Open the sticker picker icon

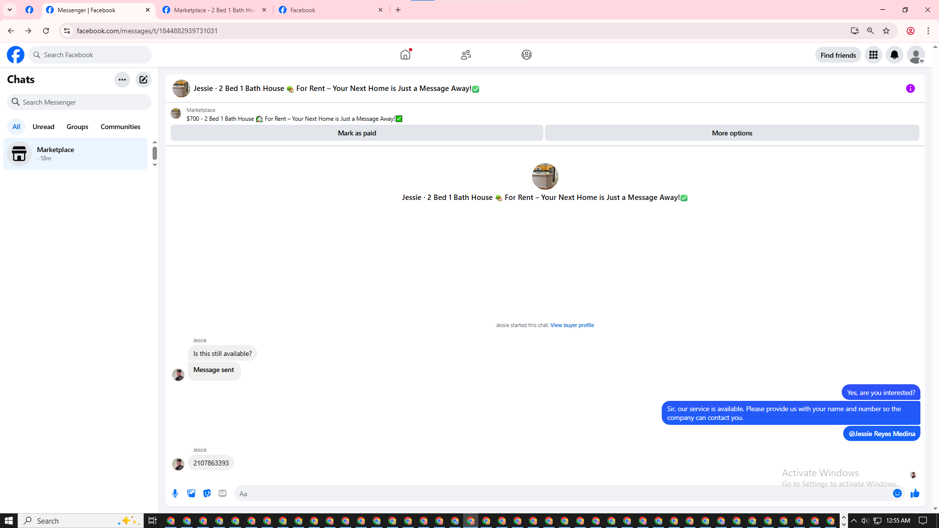(x=207, y=493)
